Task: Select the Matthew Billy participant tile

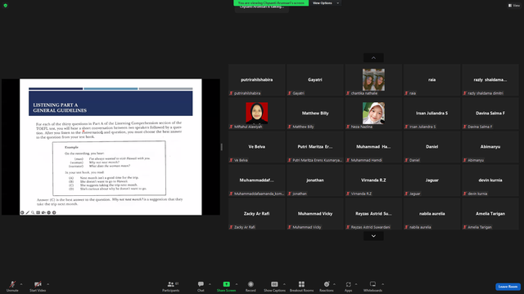Action: click(315, 114)
